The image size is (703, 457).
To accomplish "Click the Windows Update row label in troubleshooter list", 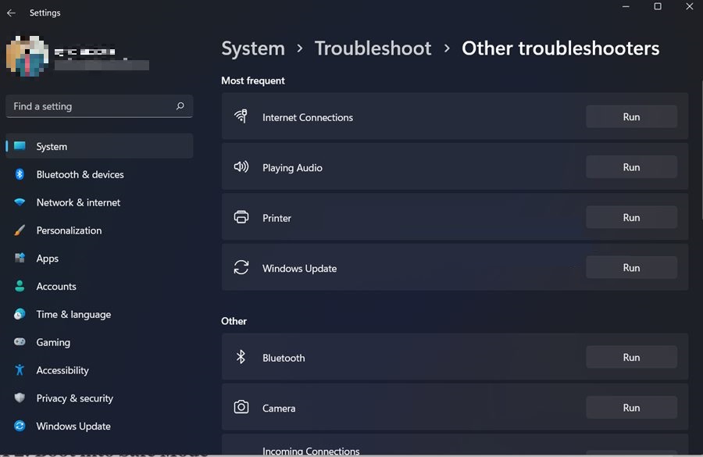I will click(299, 268).
